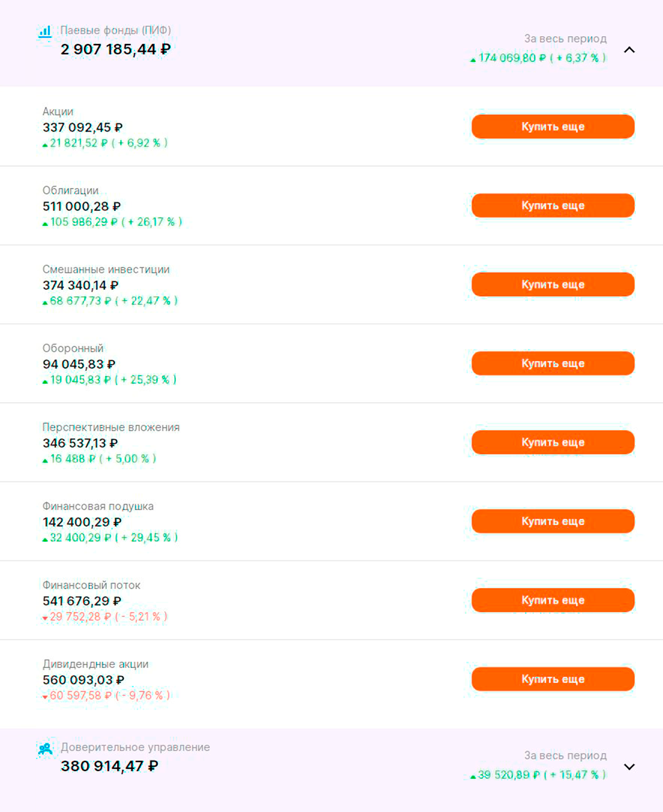Image resolution: width=663 pixels, height=812 pixels.
Task: Click the Паевые фонды (ПИФ) header label
Action: pyautogui.click(x=116, y=31)
